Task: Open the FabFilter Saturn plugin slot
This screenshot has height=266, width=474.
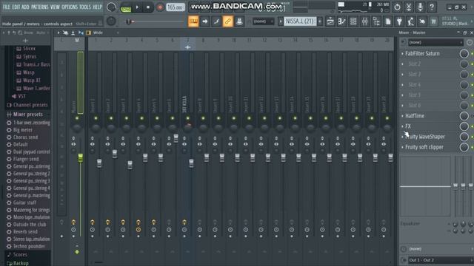Action: (422, 54)
